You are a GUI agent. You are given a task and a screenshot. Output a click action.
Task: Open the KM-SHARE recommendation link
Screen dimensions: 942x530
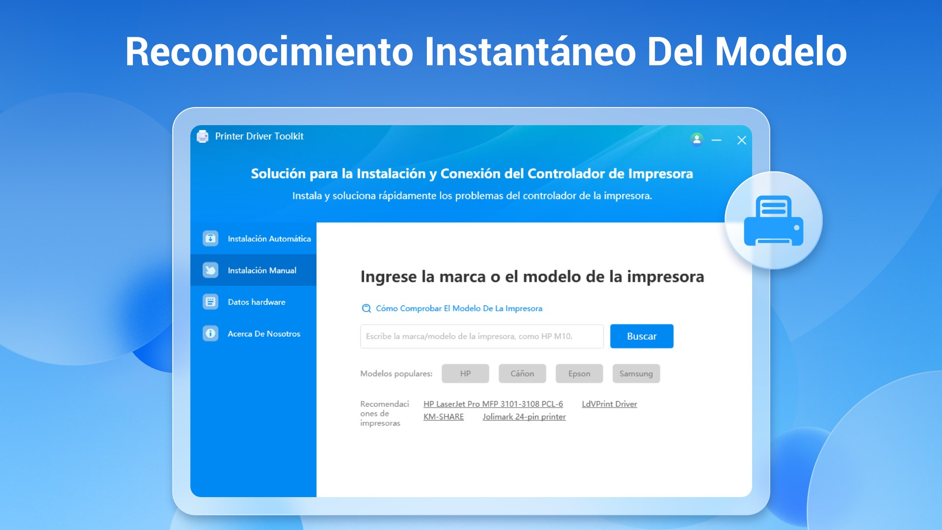pyautogui.click(x=444, y=417)
